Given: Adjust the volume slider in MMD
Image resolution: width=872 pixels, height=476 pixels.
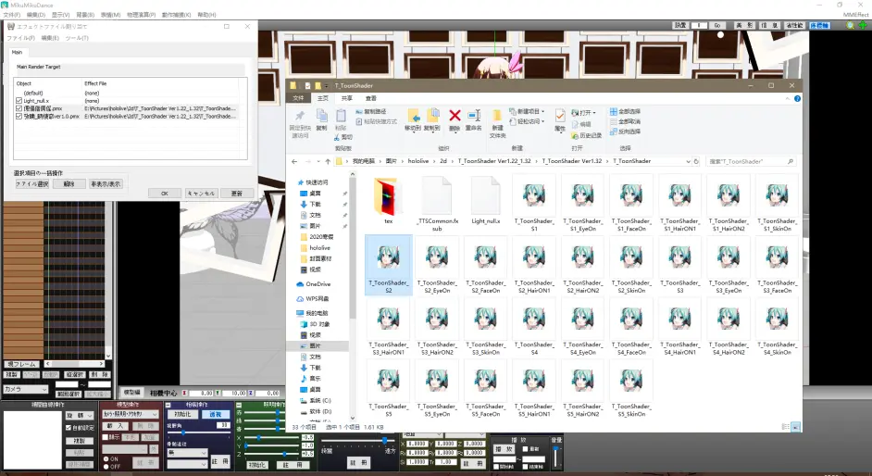Looking at the screenshot, I should pyautogui.click(x=555, y=456).
